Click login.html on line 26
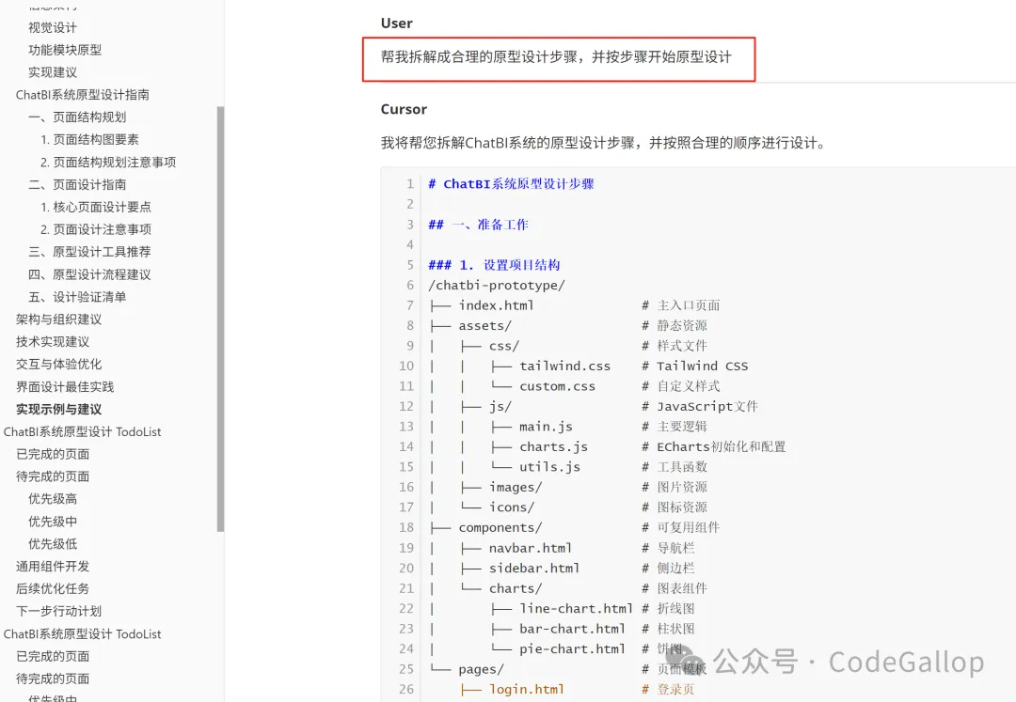This screenshot has height=702, width=1016. pos(526,690)
